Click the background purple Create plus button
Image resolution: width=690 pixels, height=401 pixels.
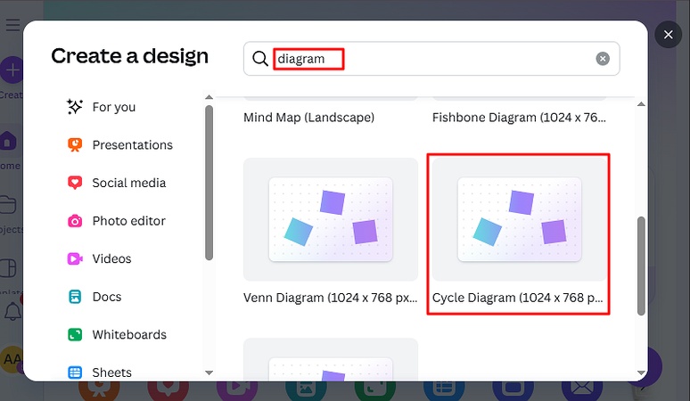[12, 70]
